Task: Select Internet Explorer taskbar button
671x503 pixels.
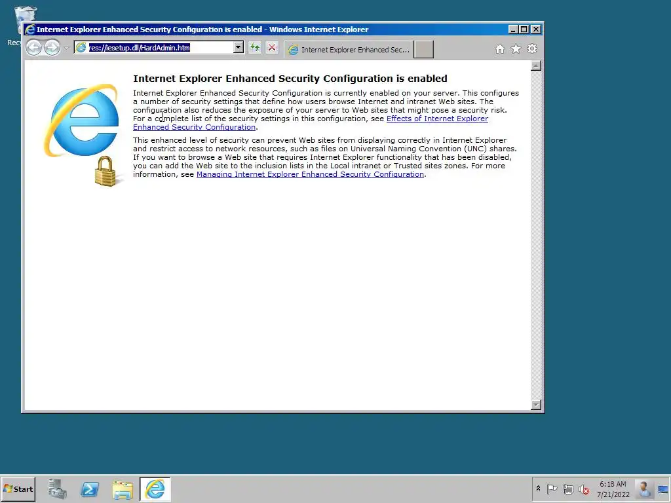Action: [155, 489]
